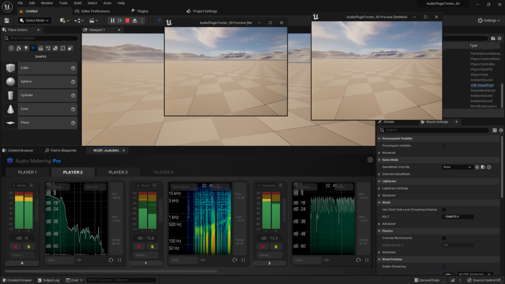
Task: Open the Content Drawer
Action: point(17,280)
